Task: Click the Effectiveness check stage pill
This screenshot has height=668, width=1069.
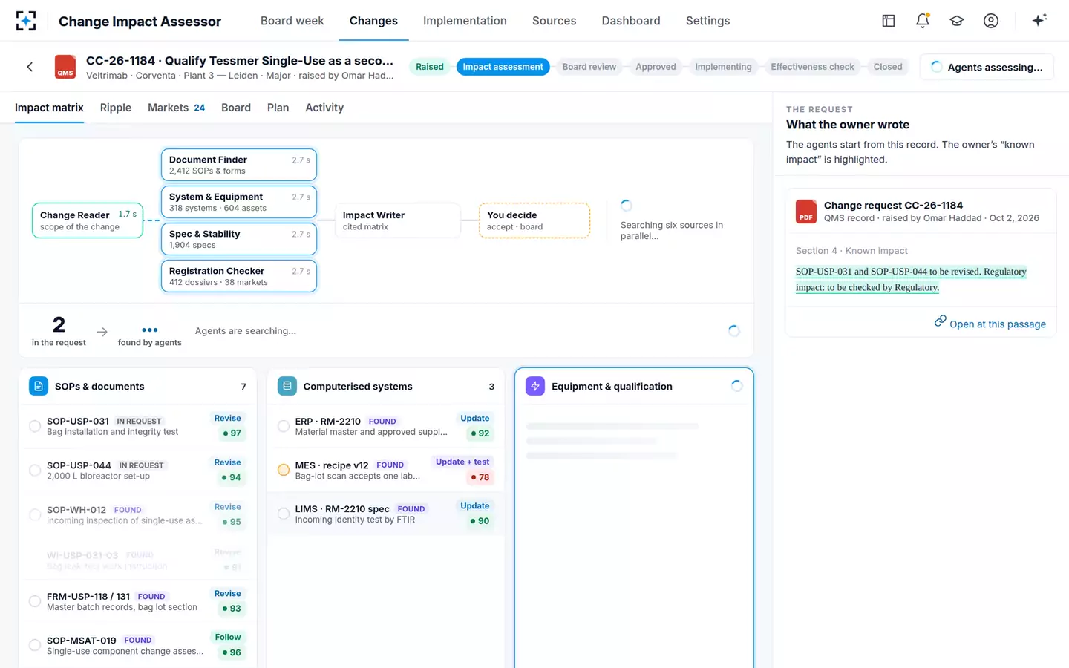Action: (x=812, y=67)
